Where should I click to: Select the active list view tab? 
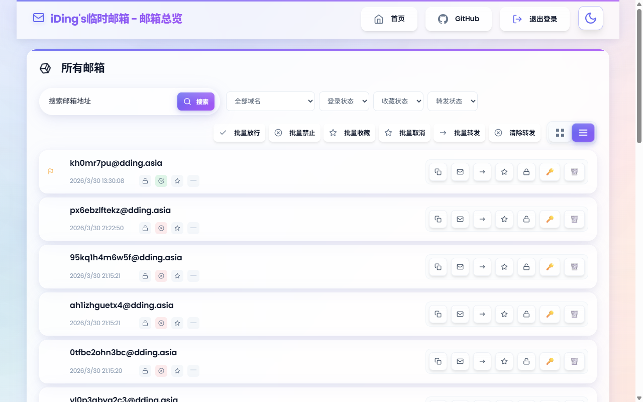pos(583,133)
